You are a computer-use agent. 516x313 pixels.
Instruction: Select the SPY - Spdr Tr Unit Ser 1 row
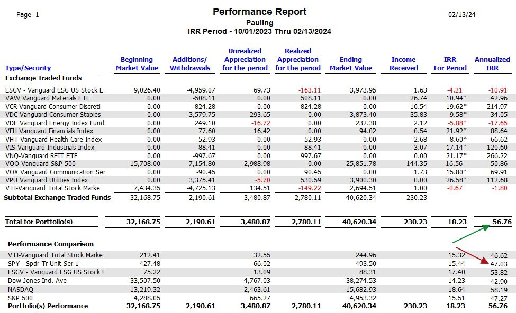point(258,264)
